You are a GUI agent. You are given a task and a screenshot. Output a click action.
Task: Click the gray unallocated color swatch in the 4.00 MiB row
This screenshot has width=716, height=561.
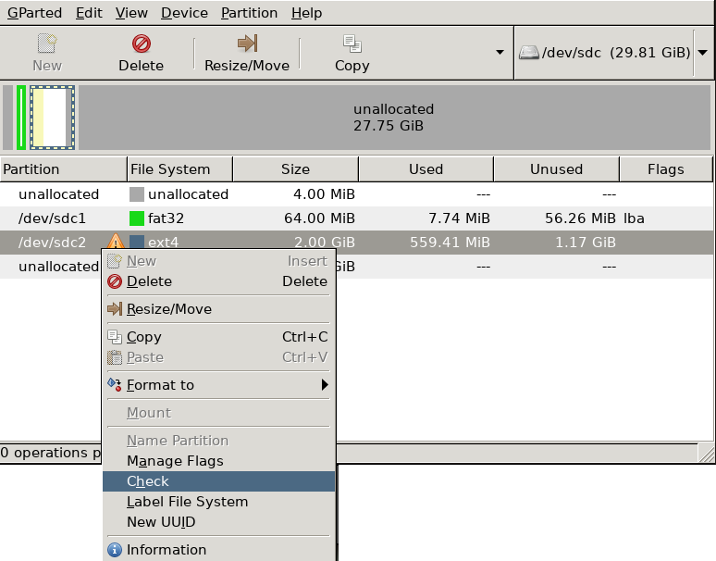click(137, 194)
